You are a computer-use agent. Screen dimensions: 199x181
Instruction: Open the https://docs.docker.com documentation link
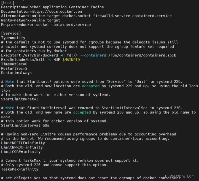point(57,12)
